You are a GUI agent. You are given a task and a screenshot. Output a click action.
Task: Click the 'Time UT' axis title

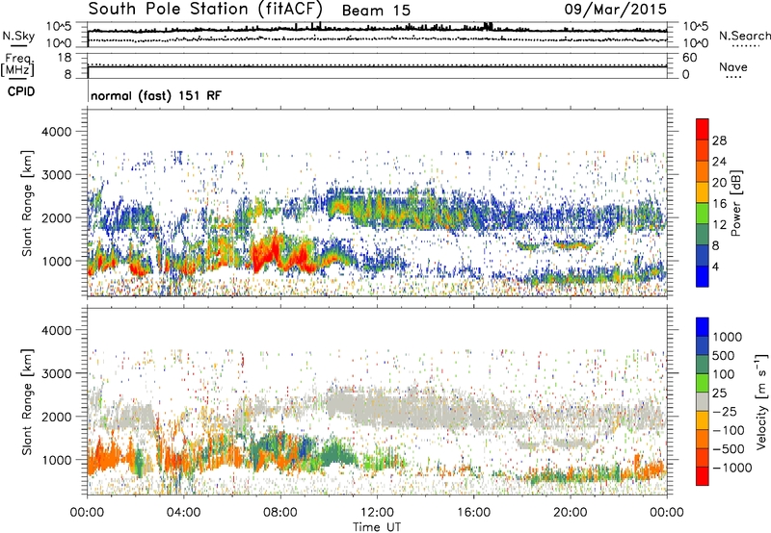[377, 527]
